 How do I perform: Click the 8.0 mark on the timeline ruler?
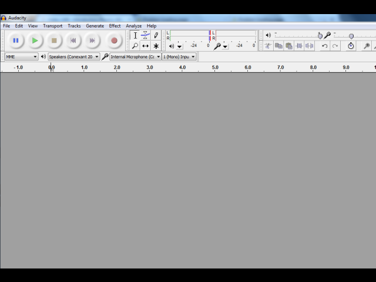[x=313, y=68]
